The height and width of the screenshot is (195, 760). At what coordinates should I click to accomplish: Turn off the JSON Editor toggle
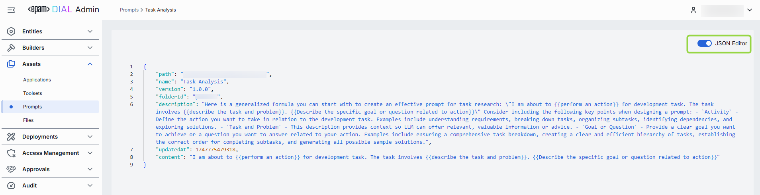704,43
